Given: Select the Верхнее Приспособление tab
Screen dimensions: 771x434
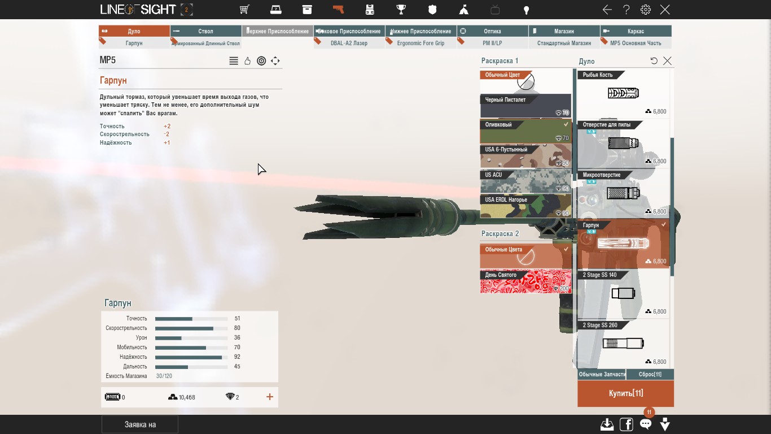Looking at the screenshot, I should pos(278,31).
